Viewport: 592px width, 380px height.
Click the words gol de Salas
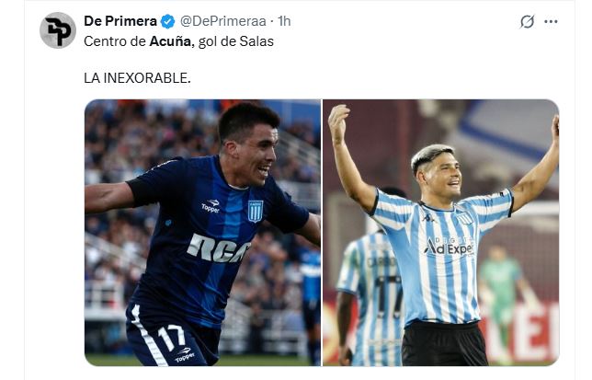click(236, 41)
